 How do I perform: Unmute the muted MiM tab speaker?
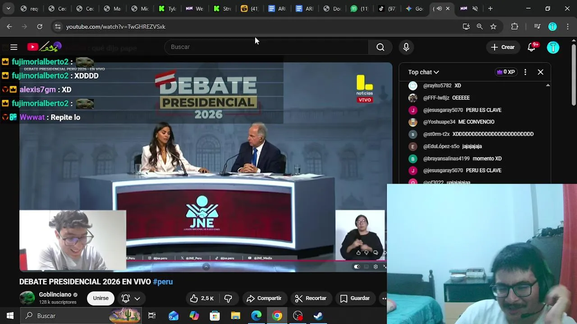click(475, 9)
